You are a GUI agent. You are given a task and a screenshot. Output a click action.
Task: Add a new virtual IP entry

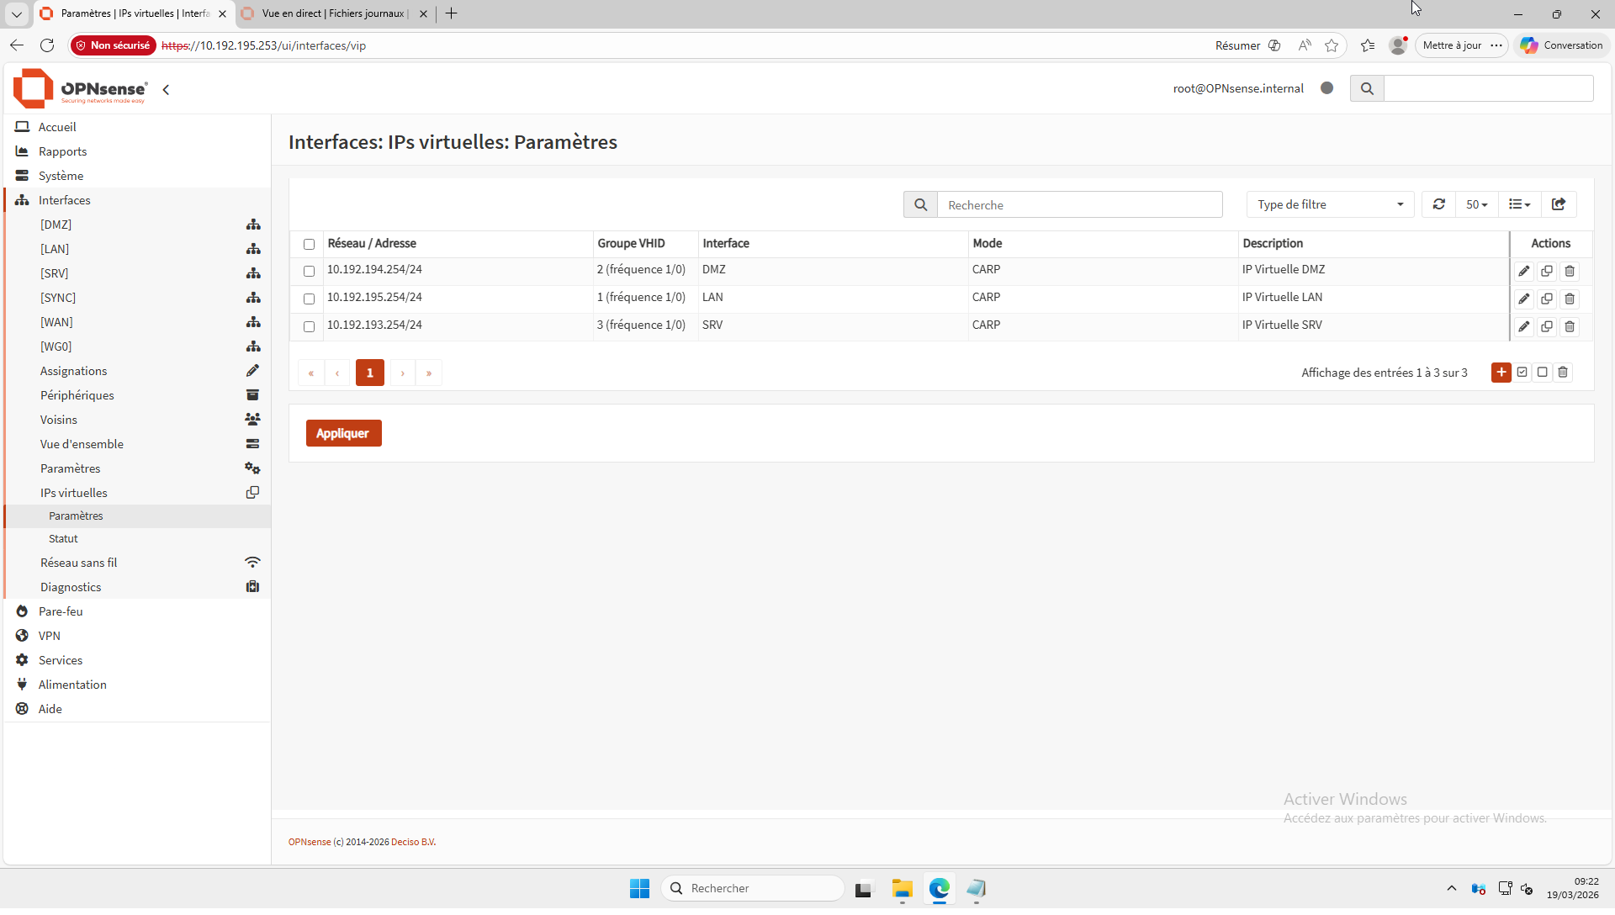(1501, 372)
